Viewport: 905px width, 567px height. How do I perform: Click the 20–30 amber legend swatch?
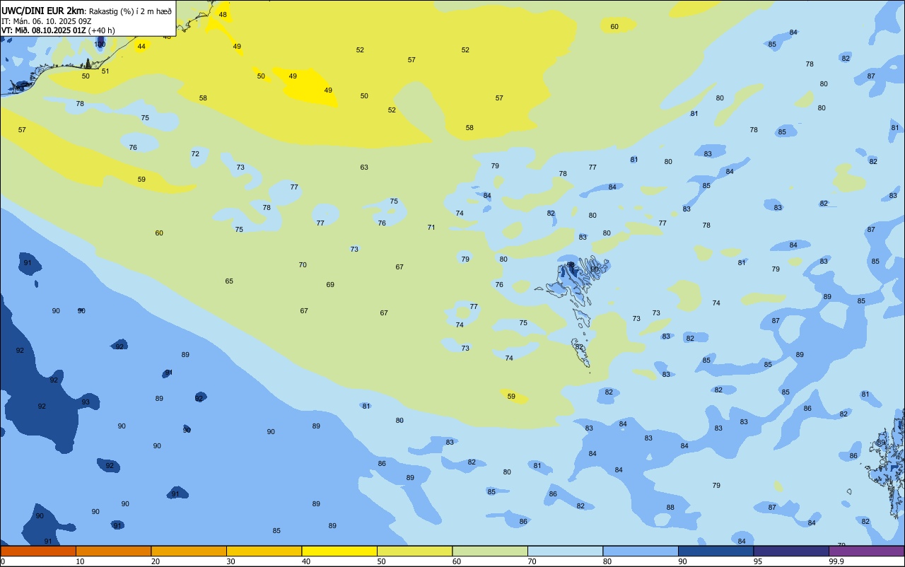(189, 551)
